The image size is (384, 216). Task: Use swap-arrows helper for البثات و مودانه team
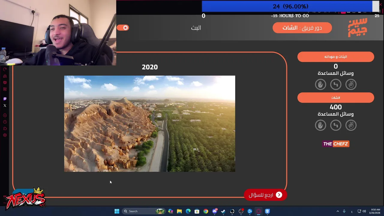point(336,84)
